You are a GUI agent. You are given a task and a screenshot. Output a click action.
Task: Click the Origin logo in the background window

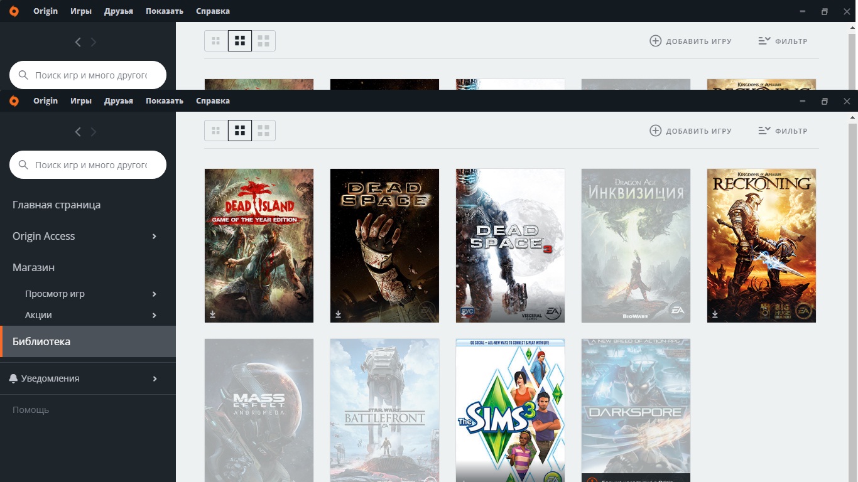click(14, 11)
